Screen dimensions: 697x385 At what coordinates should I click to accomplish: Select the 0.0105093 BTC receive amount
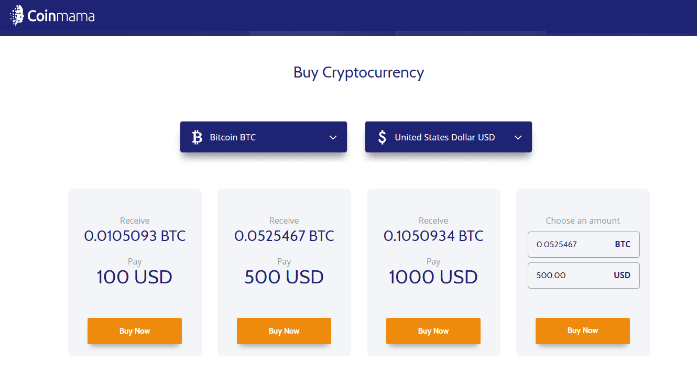pos(134,236)
